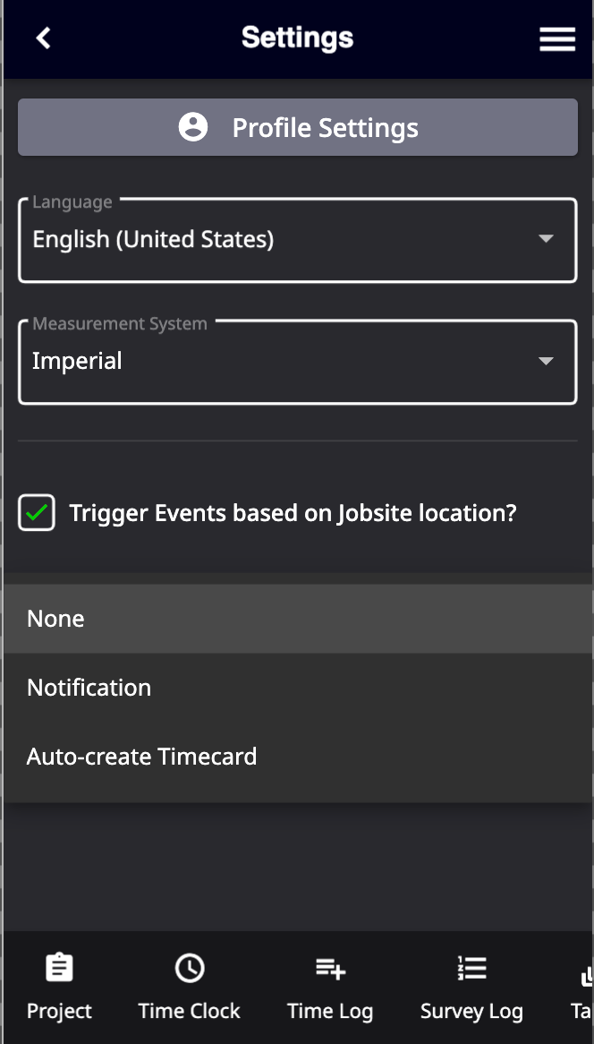This screenshot has width=594, height=1044.
Task: Open the English (United States) selector
Action: point(297,240)
